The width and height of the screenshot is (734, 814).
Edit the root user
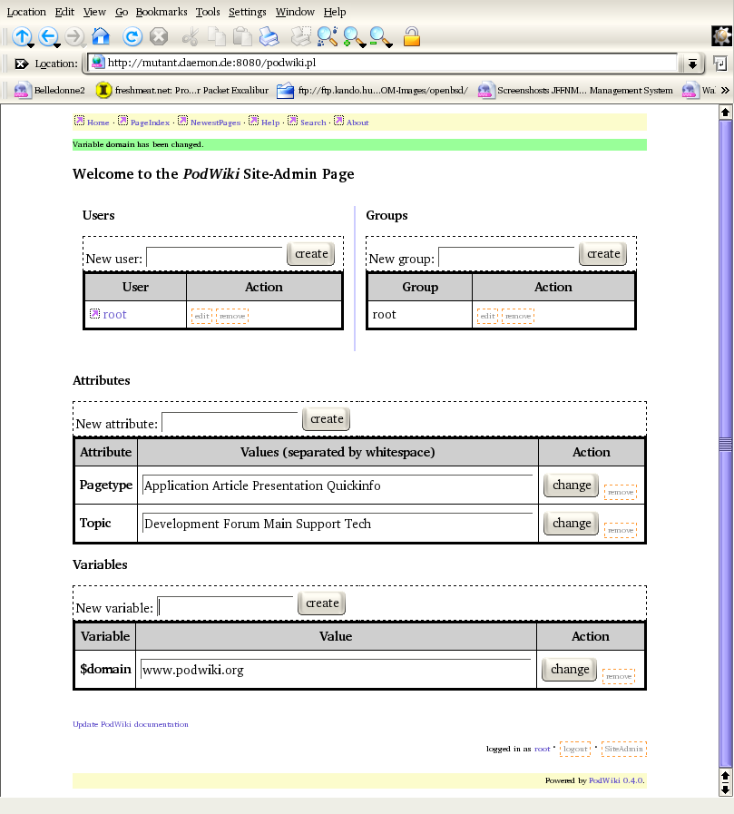(x=202, y=316)
